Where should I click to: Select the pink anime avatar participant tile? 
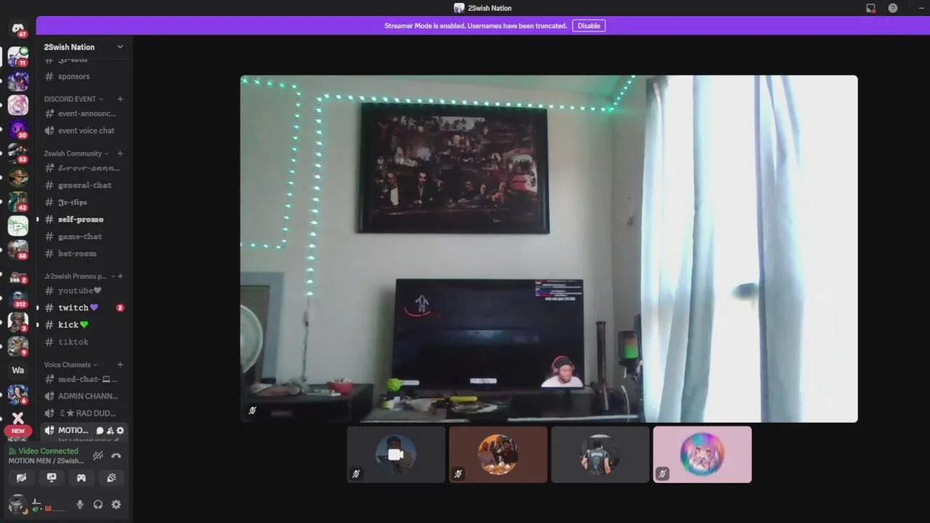pyautogui.click(x=703, y=455)
